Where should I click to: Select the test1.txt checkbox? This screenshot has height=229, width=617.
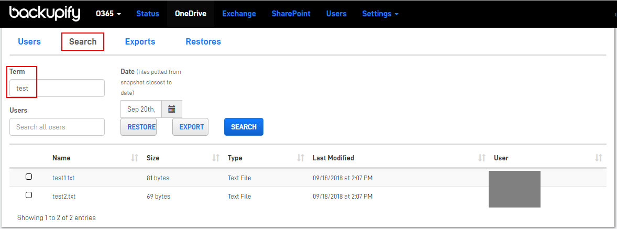[x=29, y=177]
